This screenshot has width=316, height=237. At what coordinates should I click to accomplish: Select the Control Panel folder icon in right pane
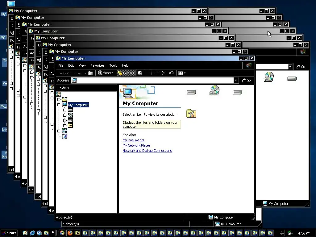pyautogui.click(x=191, y=114)
